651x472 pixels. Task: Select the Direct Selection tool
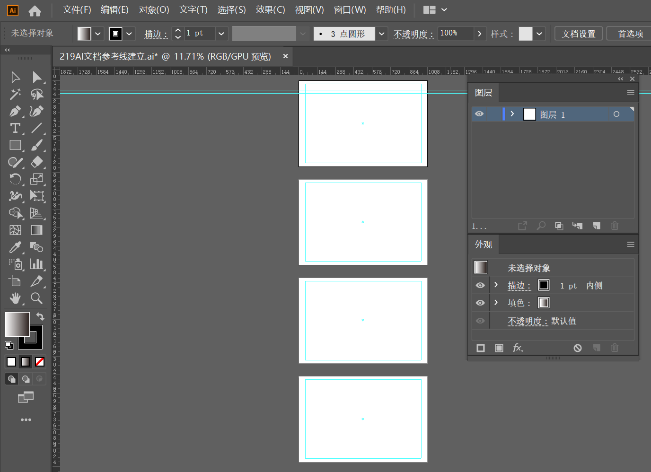point(36,77)
